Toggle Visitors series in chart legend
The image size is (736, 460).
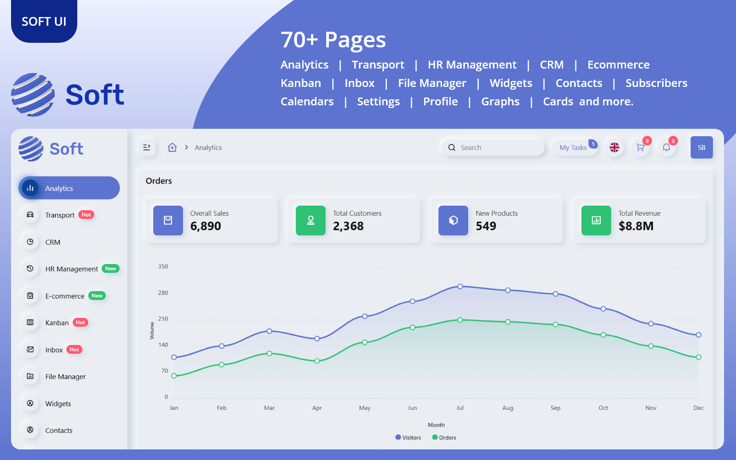click(x=408, y=437)
